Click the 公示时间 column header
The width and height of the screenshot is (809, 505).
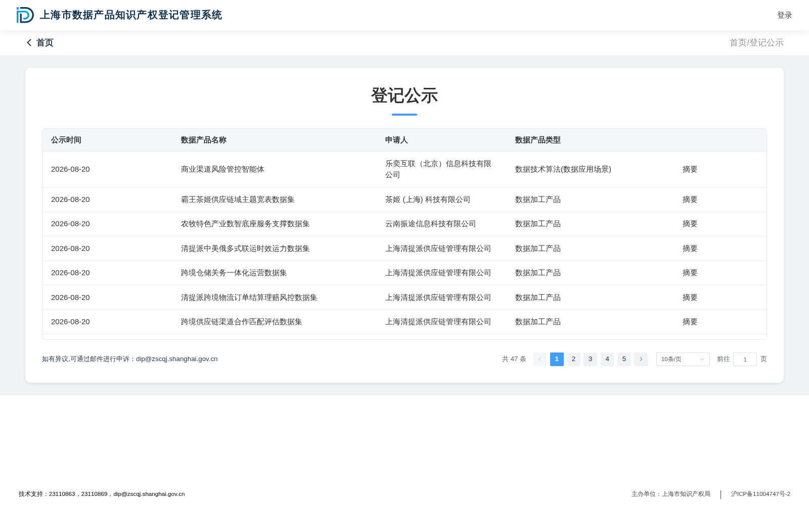pyautogui.click(x=66, y=140)
